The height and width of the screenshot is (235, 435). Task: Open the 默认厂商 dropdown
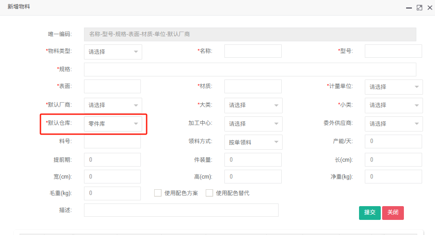[x=113, y=105]
